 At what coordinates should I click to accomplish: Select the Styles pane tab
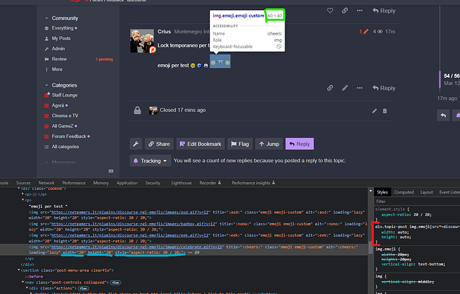coord(382,192)
